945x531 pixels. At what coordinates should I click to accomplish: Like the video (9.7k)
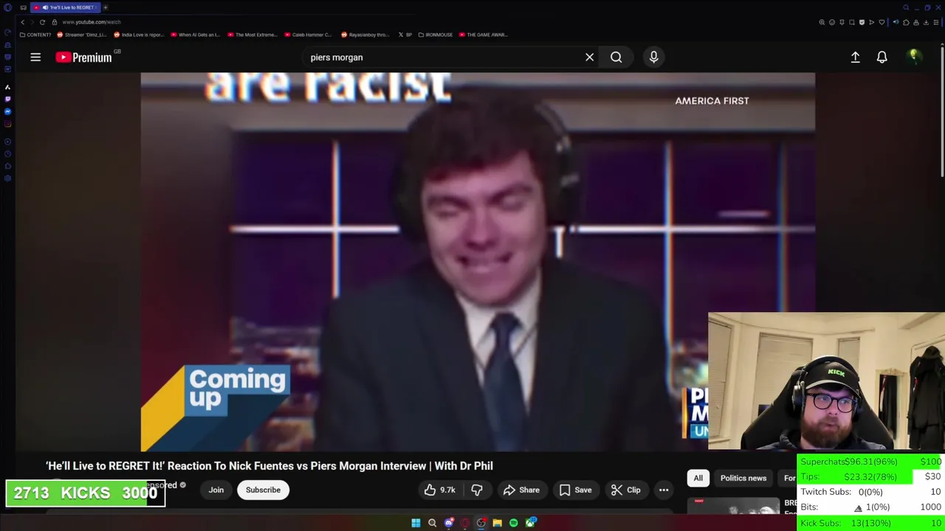pyautogui.click(x=440, y=490)
